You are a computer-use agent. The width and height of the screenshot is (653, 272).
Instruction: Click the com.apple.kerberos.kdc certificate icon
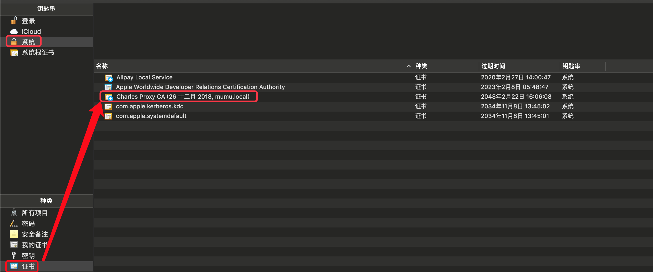pyautogui.click(x=108, y=106)
